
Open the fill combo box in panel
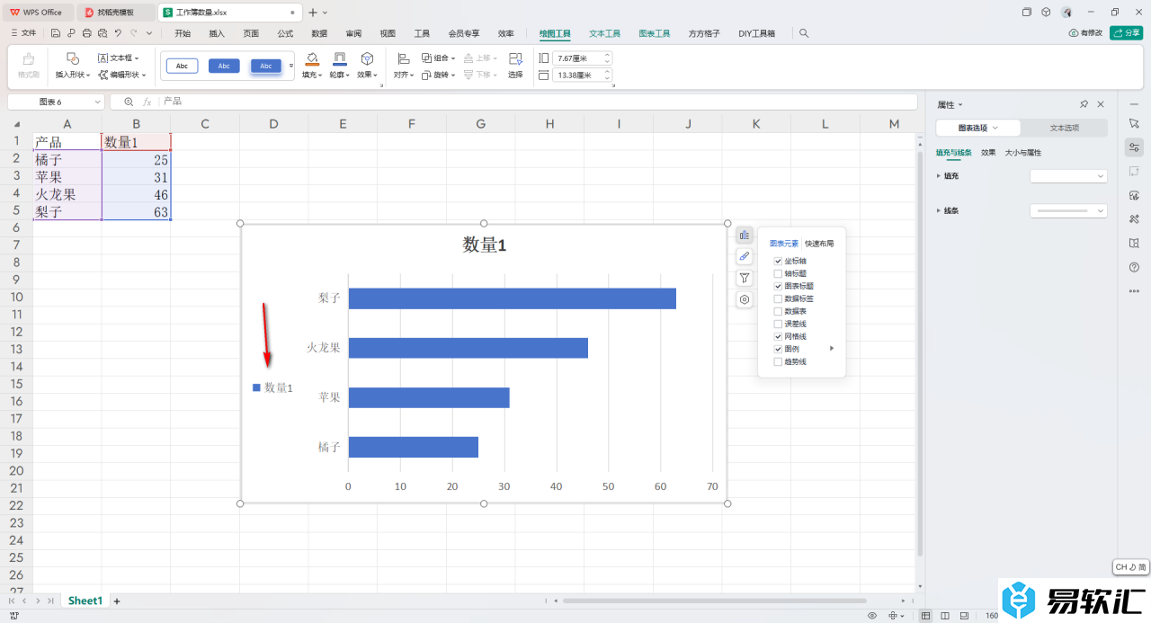tap(1068, 176)
